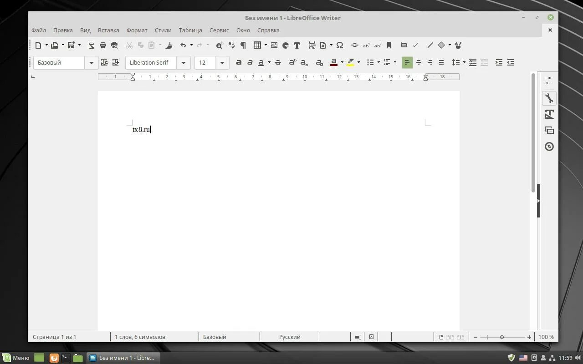This screenshot has width=583, height=364.
Task: Move the zoom slider handle in the status bar
Action: point(502,337)
